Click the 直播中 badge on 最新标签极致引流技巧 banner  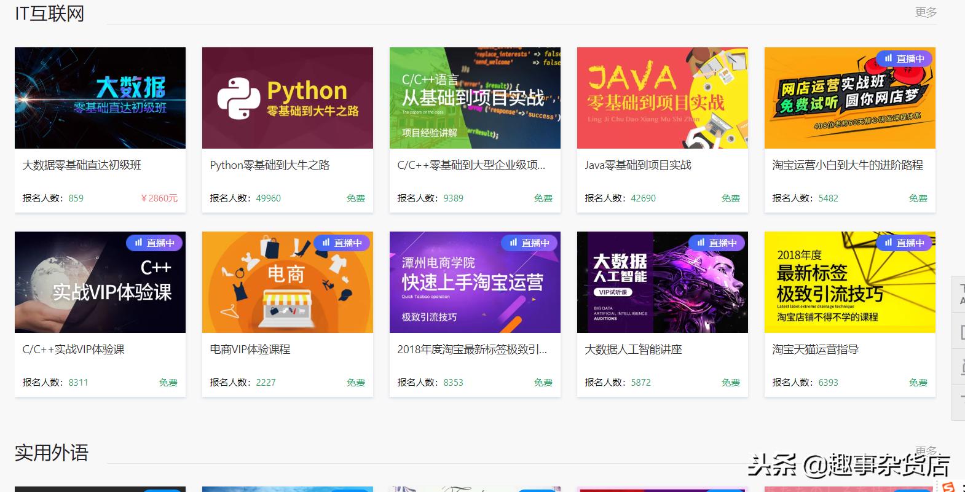(904, 243)
